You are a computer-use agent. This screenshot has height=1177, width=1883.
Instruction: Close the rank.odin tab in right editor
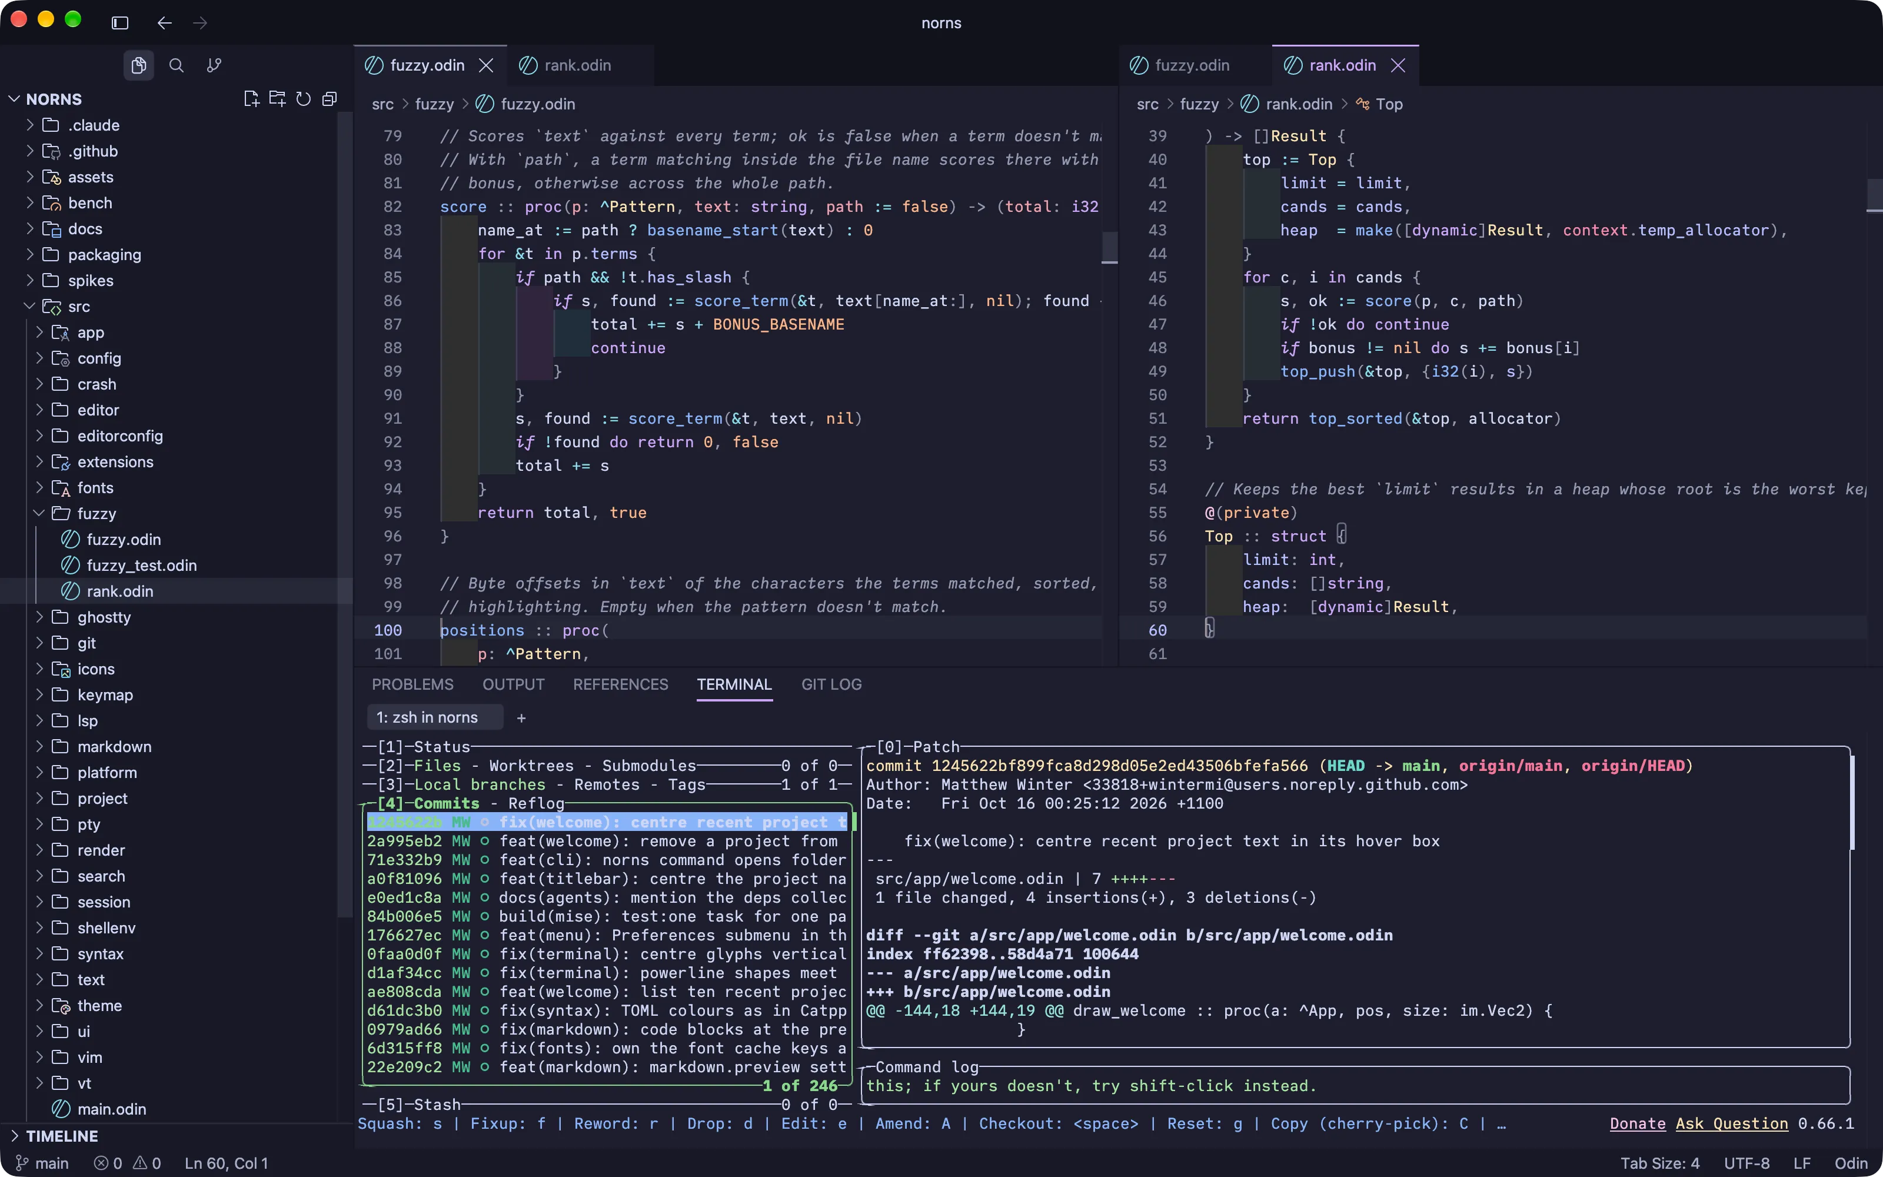point(1398,65)
